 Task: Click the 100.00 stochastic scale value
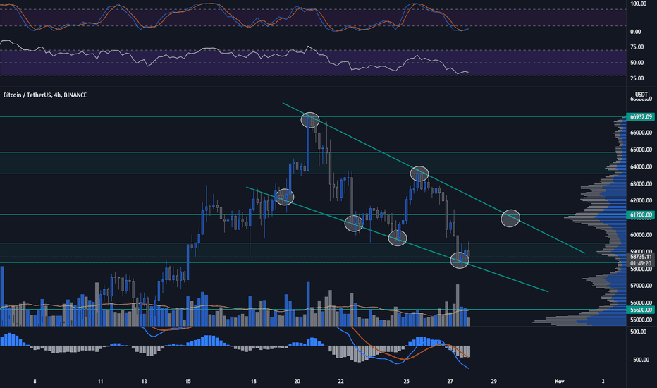tap(639, 4)
